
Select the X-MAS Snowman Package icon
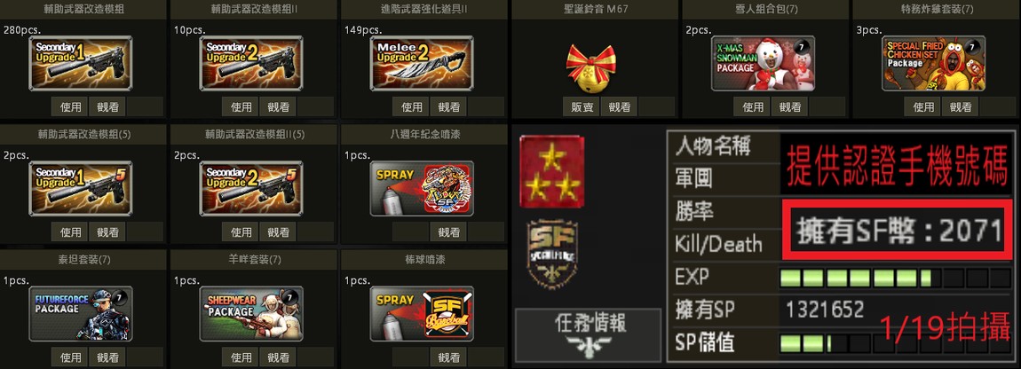763,63
